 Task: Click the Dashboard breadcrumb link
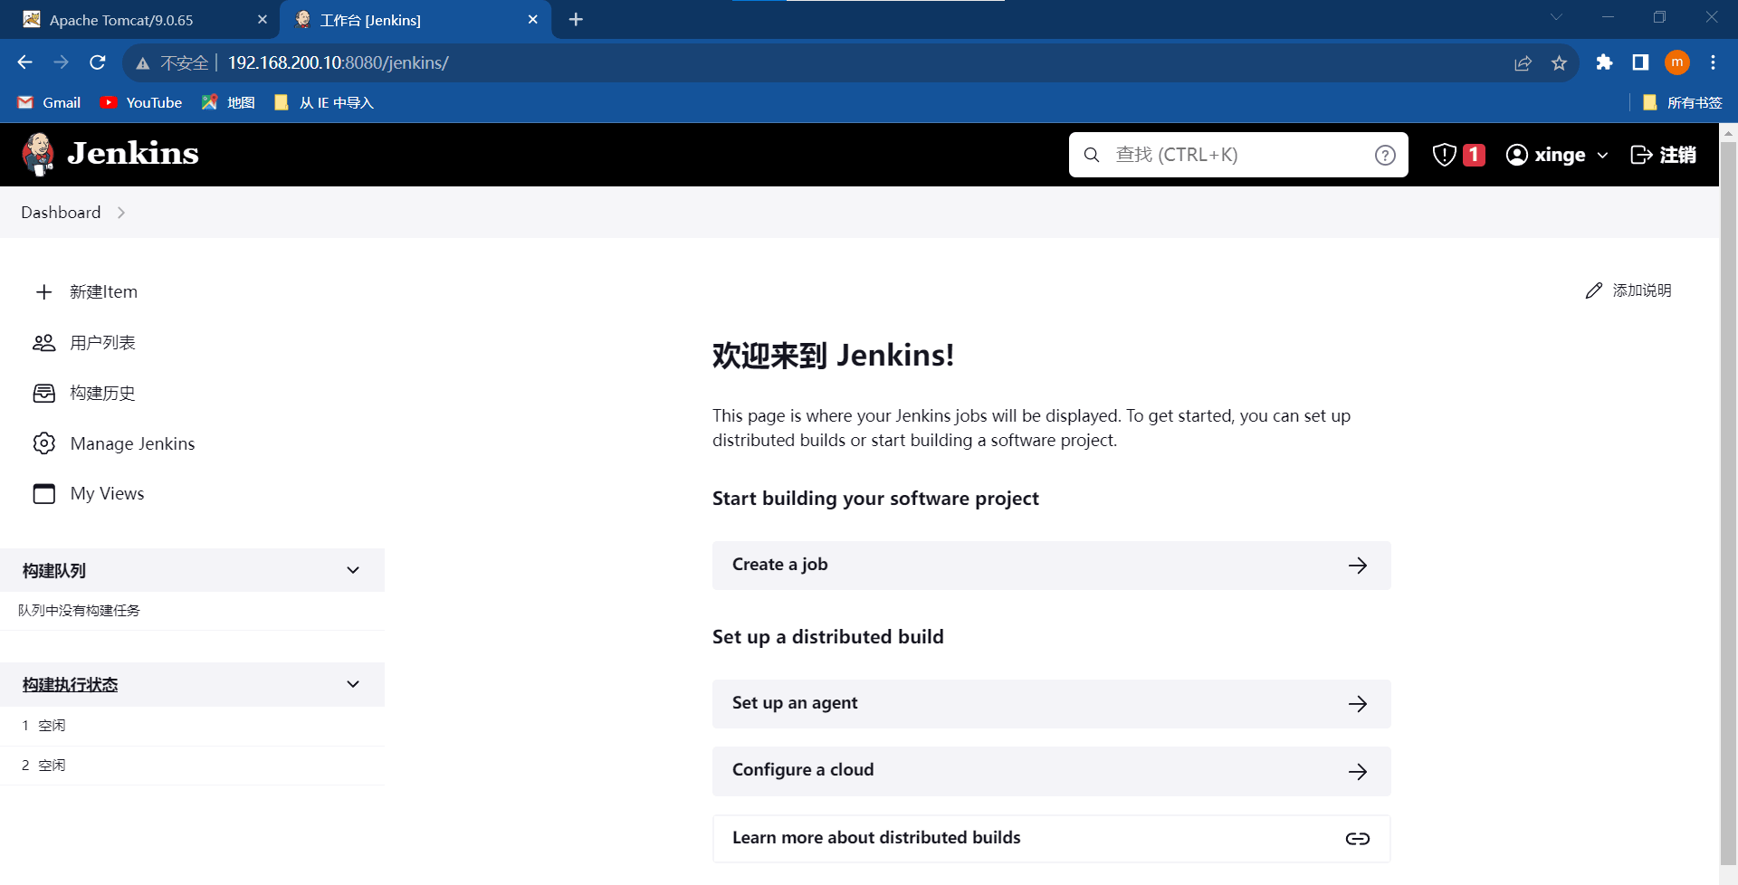point(61,213)
